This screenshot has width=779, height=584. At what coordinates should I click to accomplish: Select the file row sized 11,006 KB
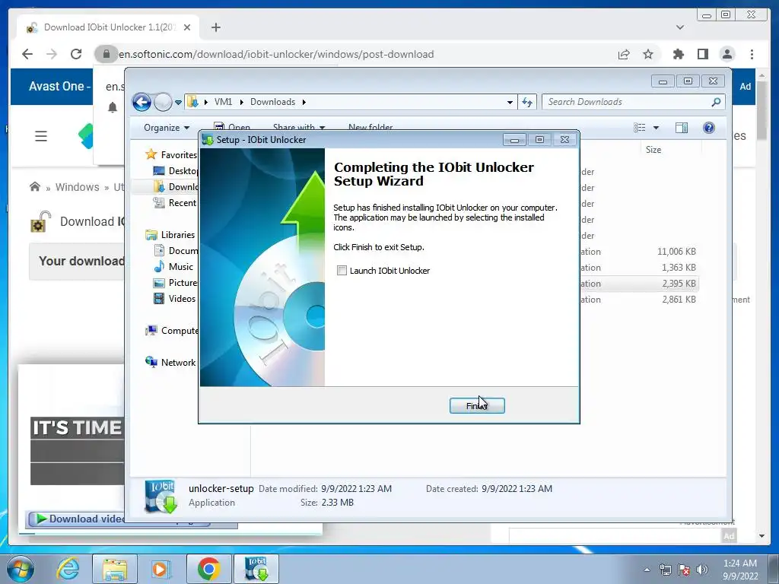[x=638, y=252]
